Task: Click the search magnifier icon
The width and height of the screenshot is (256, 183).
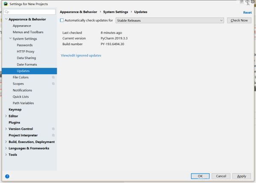Action: click(x=7, y=12)
